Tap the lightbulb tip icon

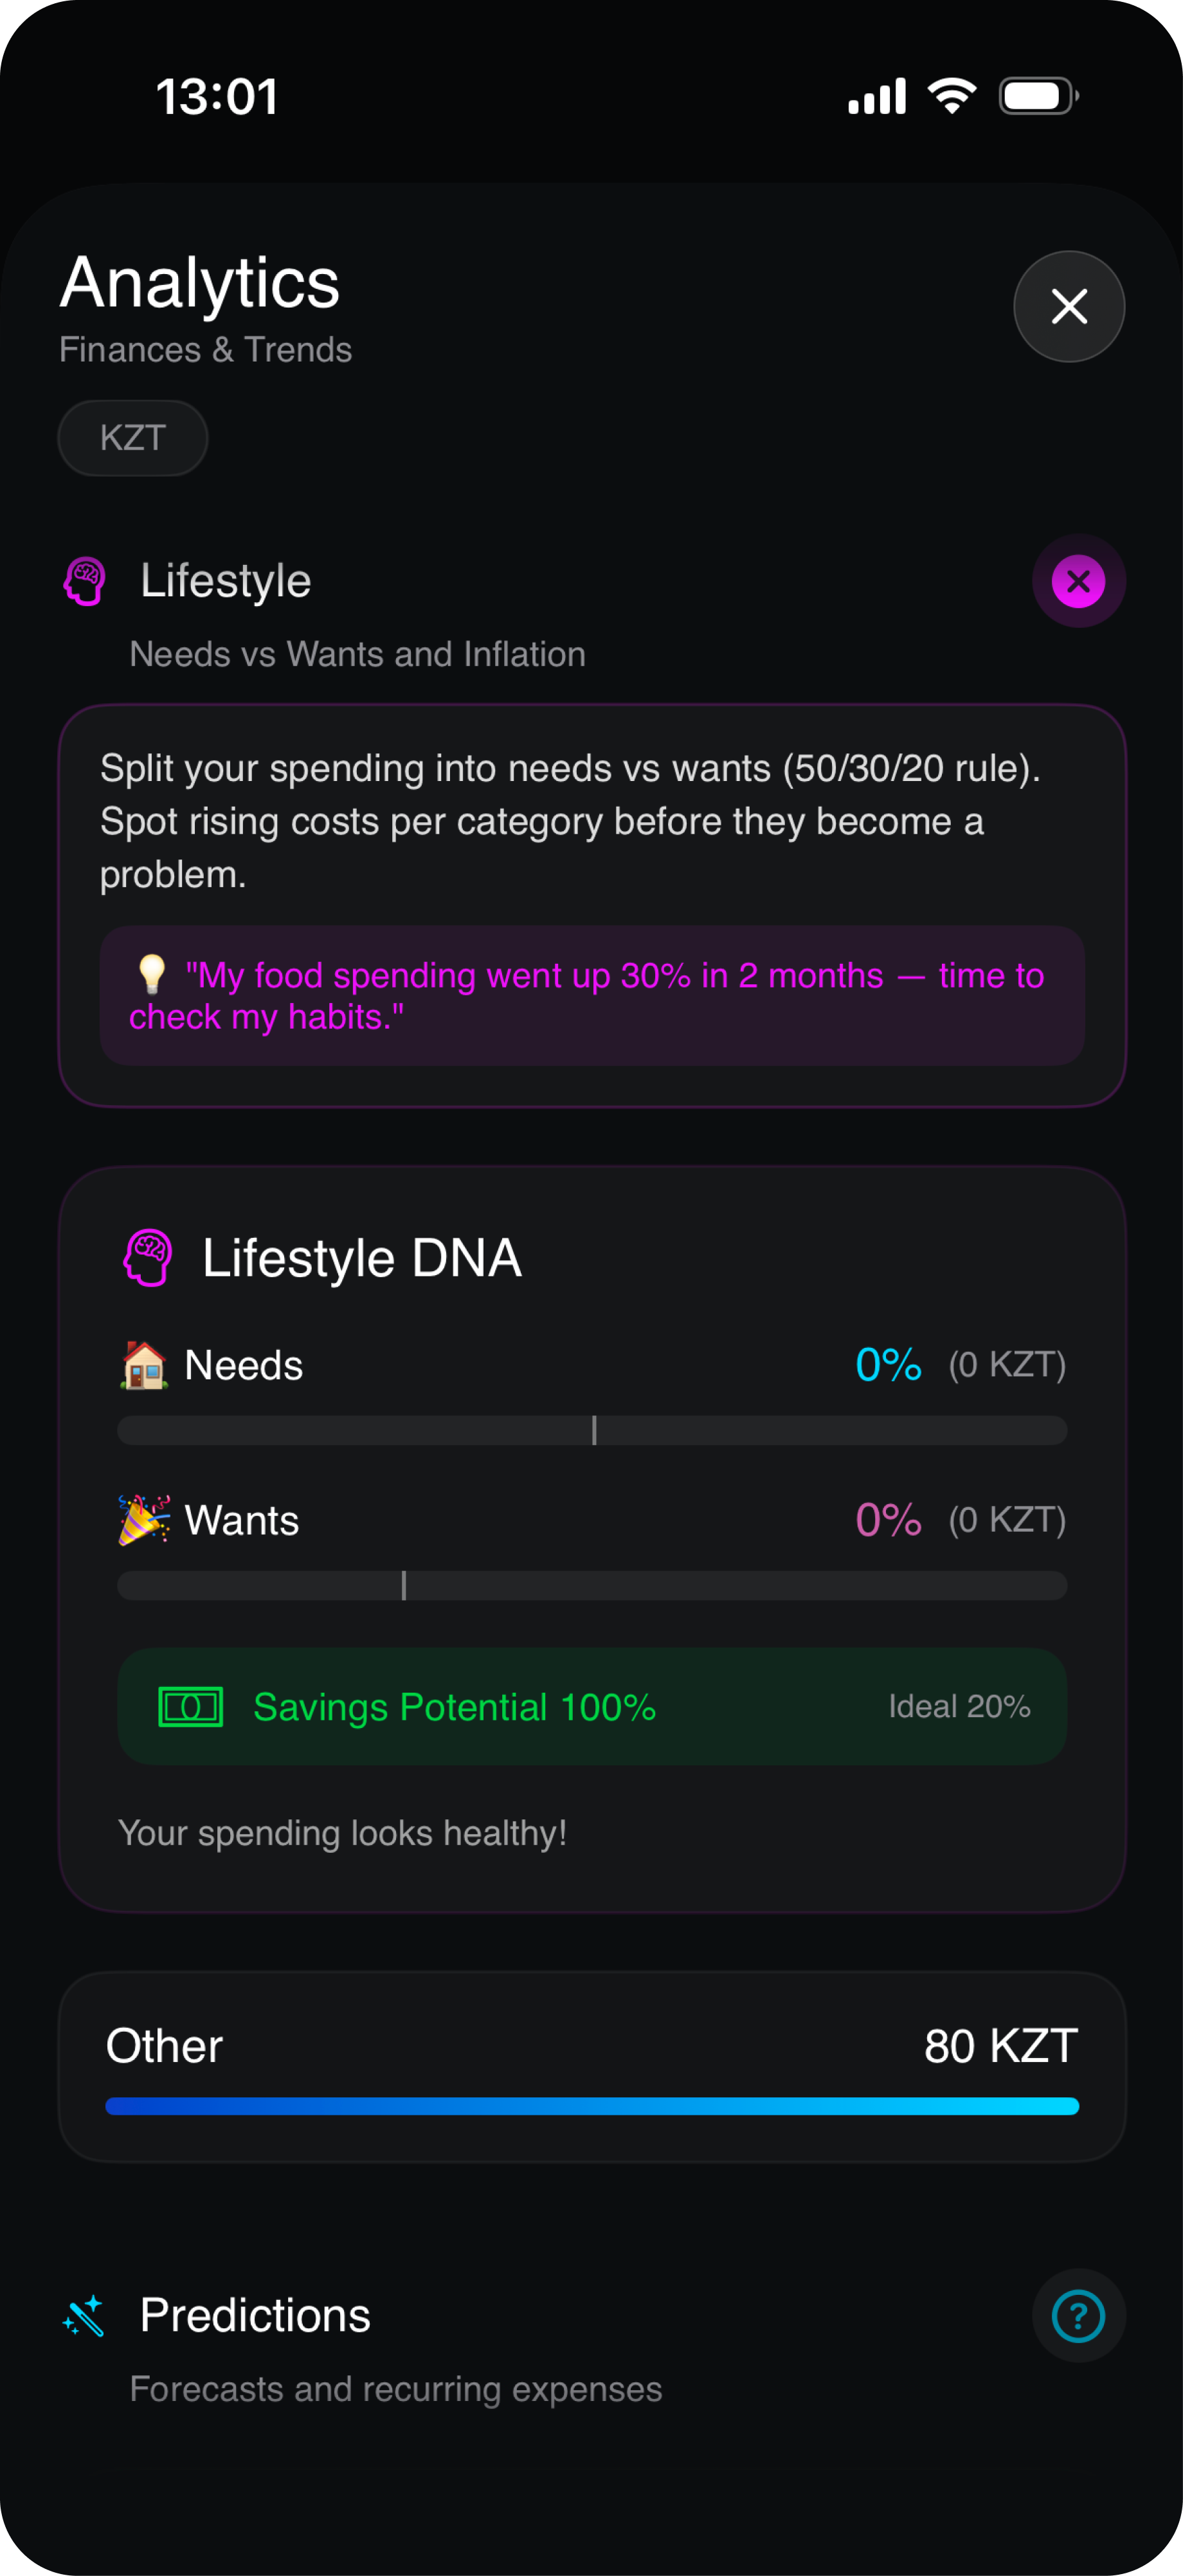(152, 974)
